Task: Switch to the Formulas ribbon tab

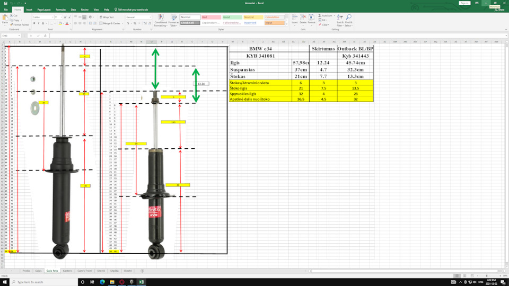Action: point(61,10)
